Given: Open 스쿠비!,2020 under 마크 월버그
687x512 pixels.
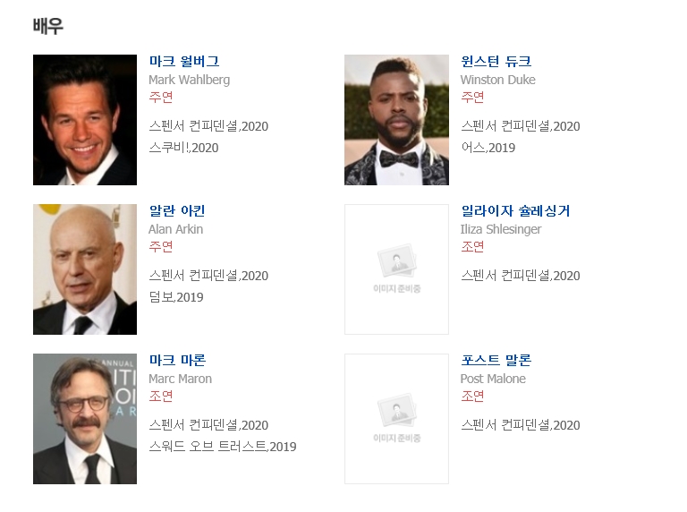Looking at the screenshot, I should (183, 148).
